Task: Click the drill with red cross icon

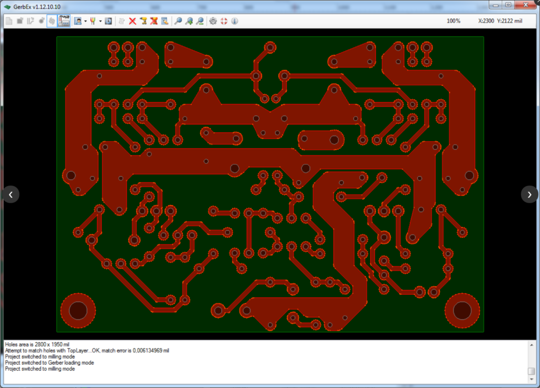Action: [x=154, y=21]
